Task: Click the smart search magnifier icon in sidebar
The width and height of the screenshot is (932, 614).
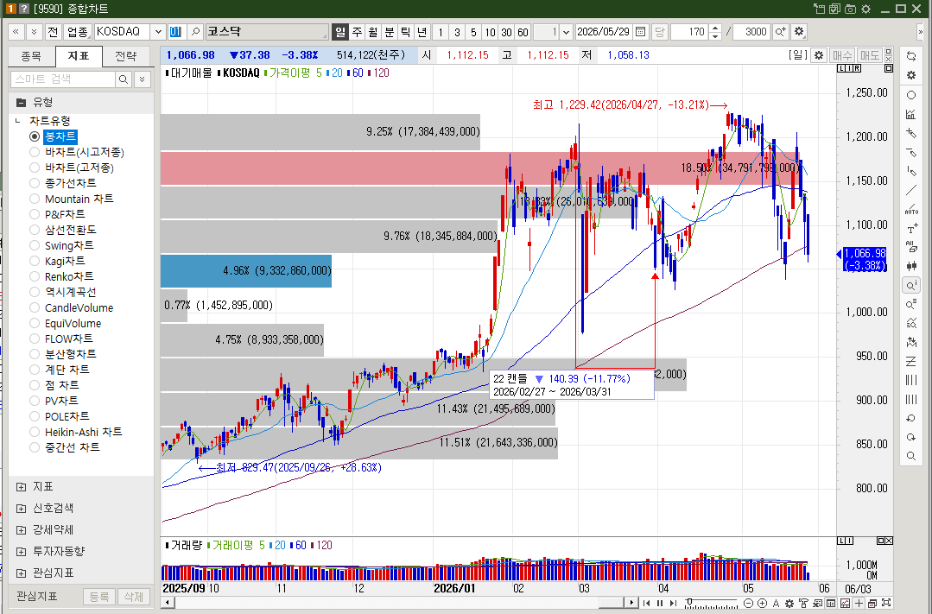Action: coord(123,79)
